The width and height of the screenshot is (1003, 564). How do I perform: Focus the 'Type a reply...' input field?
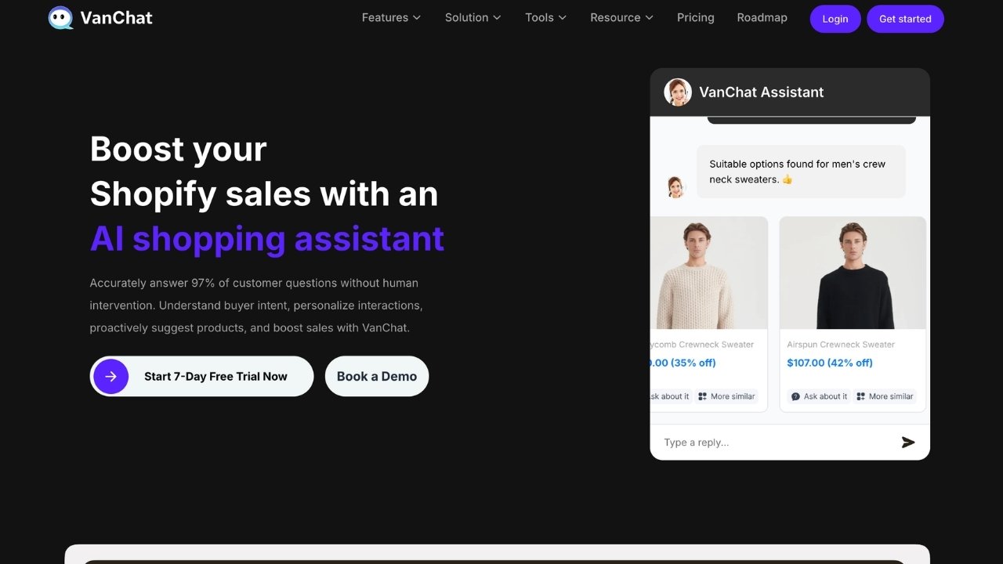776,443
